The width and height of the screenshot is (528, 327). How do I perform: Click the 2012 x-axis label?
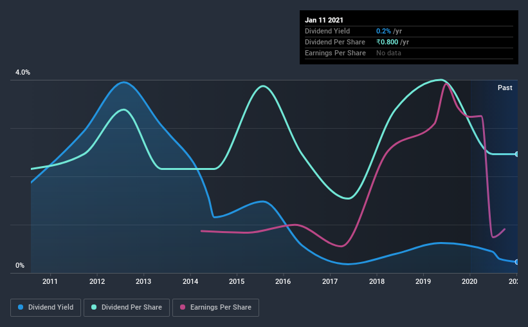(97, 281)
